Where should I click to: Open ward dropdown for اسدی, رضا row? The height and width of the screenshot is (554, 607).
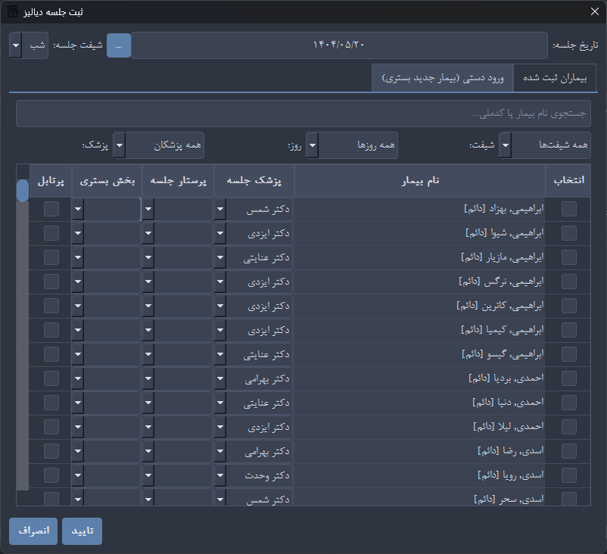click(x=78, y=451)
